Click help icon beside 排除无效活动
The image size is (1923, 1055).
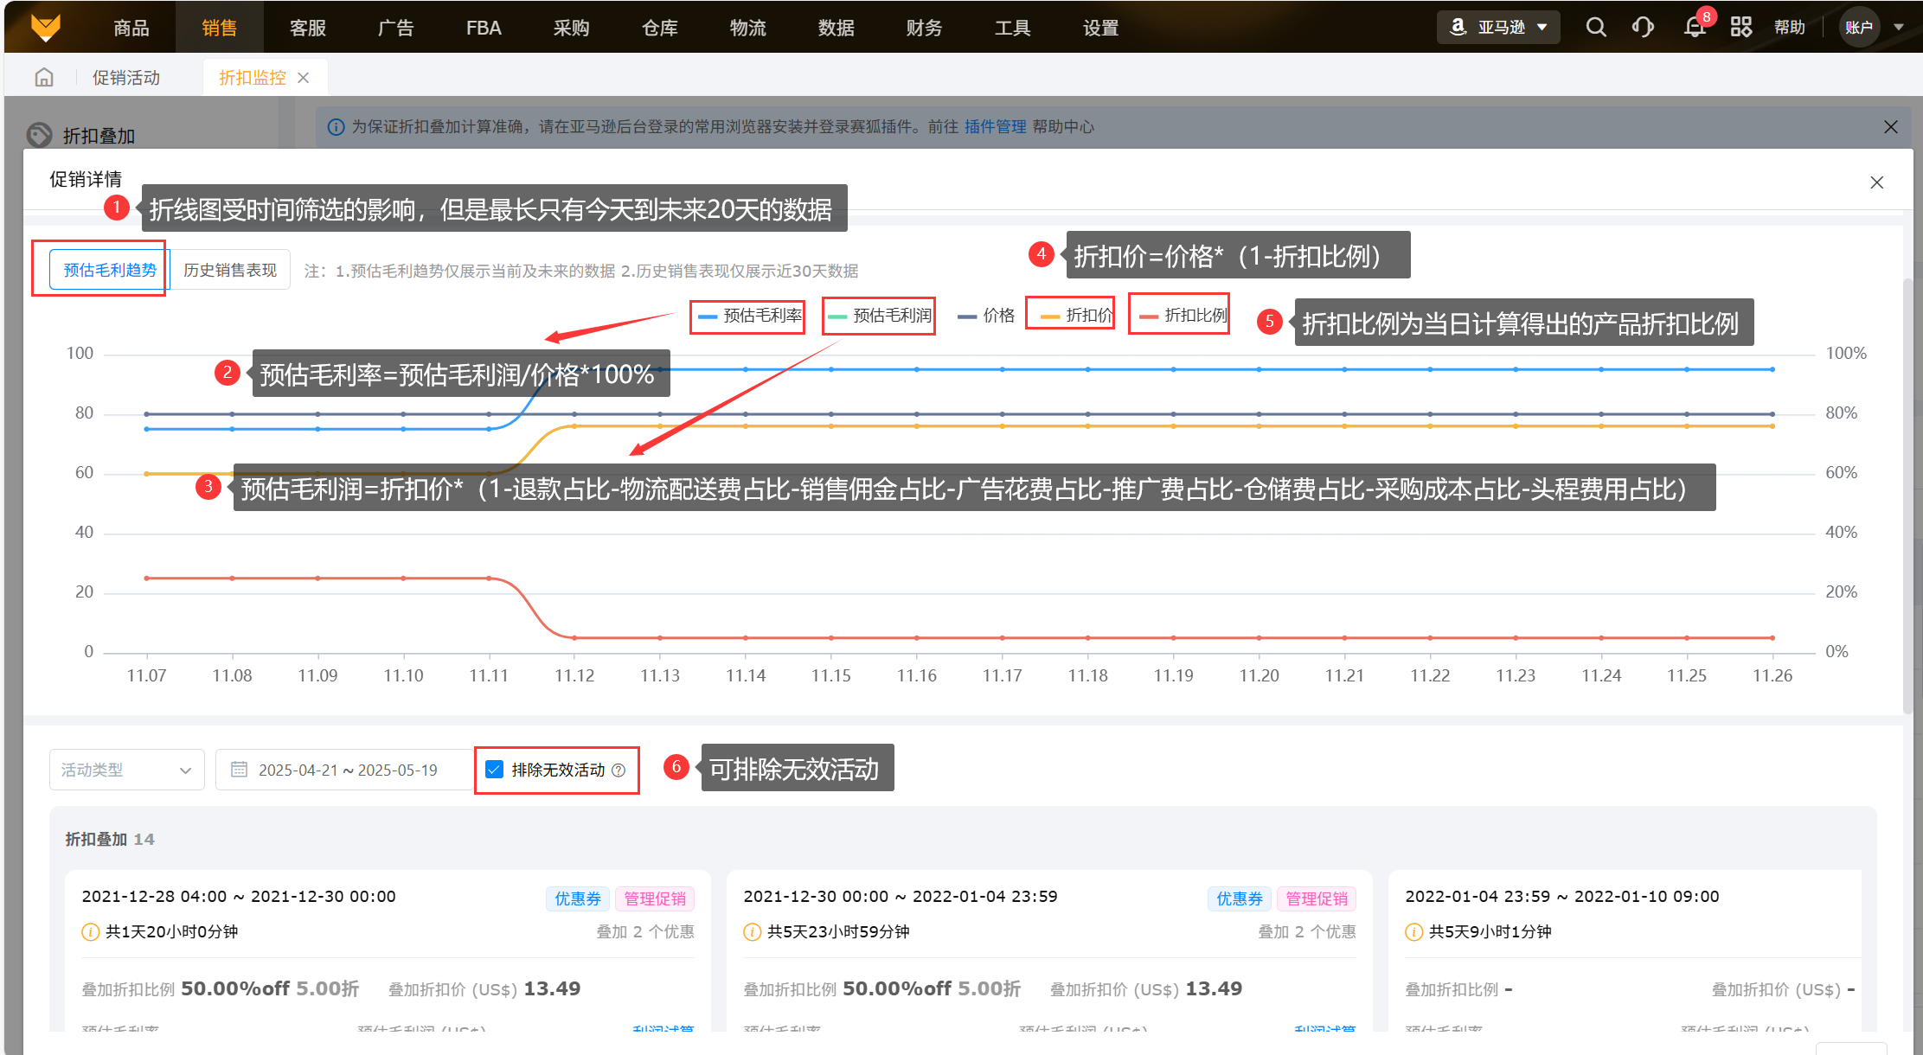(619, 770)
